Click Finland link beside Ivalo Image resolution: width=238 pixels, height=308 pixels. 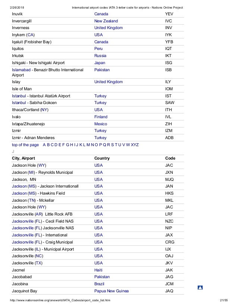click(x=101, y=117)
